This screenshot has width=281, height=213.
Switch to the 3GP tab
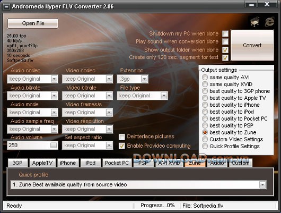(x=17, y=163)
